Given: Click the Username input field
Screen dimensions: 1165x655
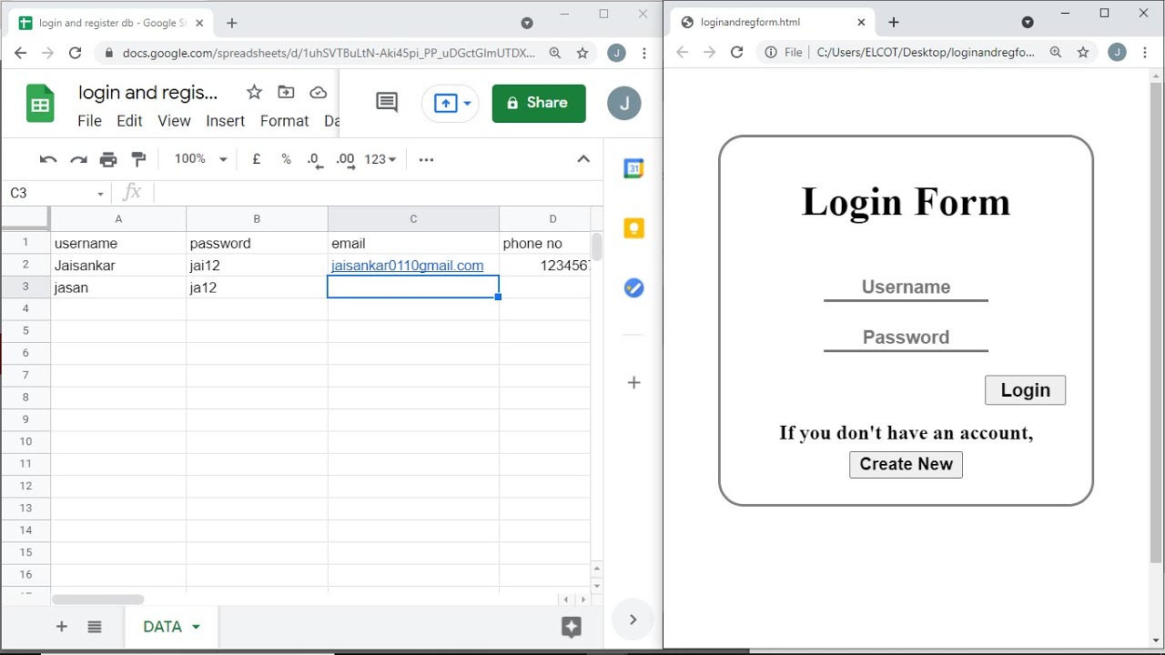Looking at the screenshot, I should click(906, 287).
